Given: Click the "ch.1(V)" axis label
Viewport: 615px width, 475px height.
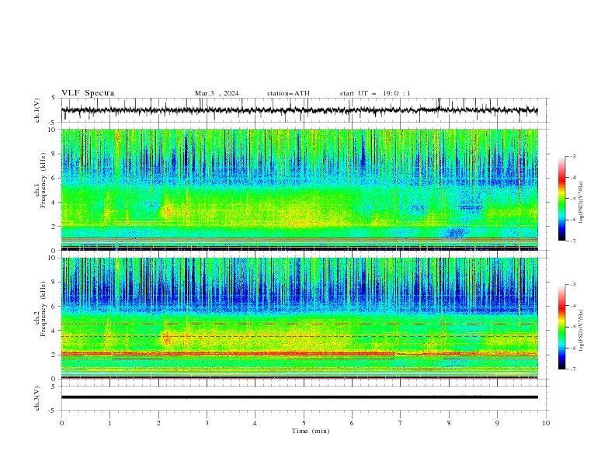Looking at the screenshot, I should point(37,110).
